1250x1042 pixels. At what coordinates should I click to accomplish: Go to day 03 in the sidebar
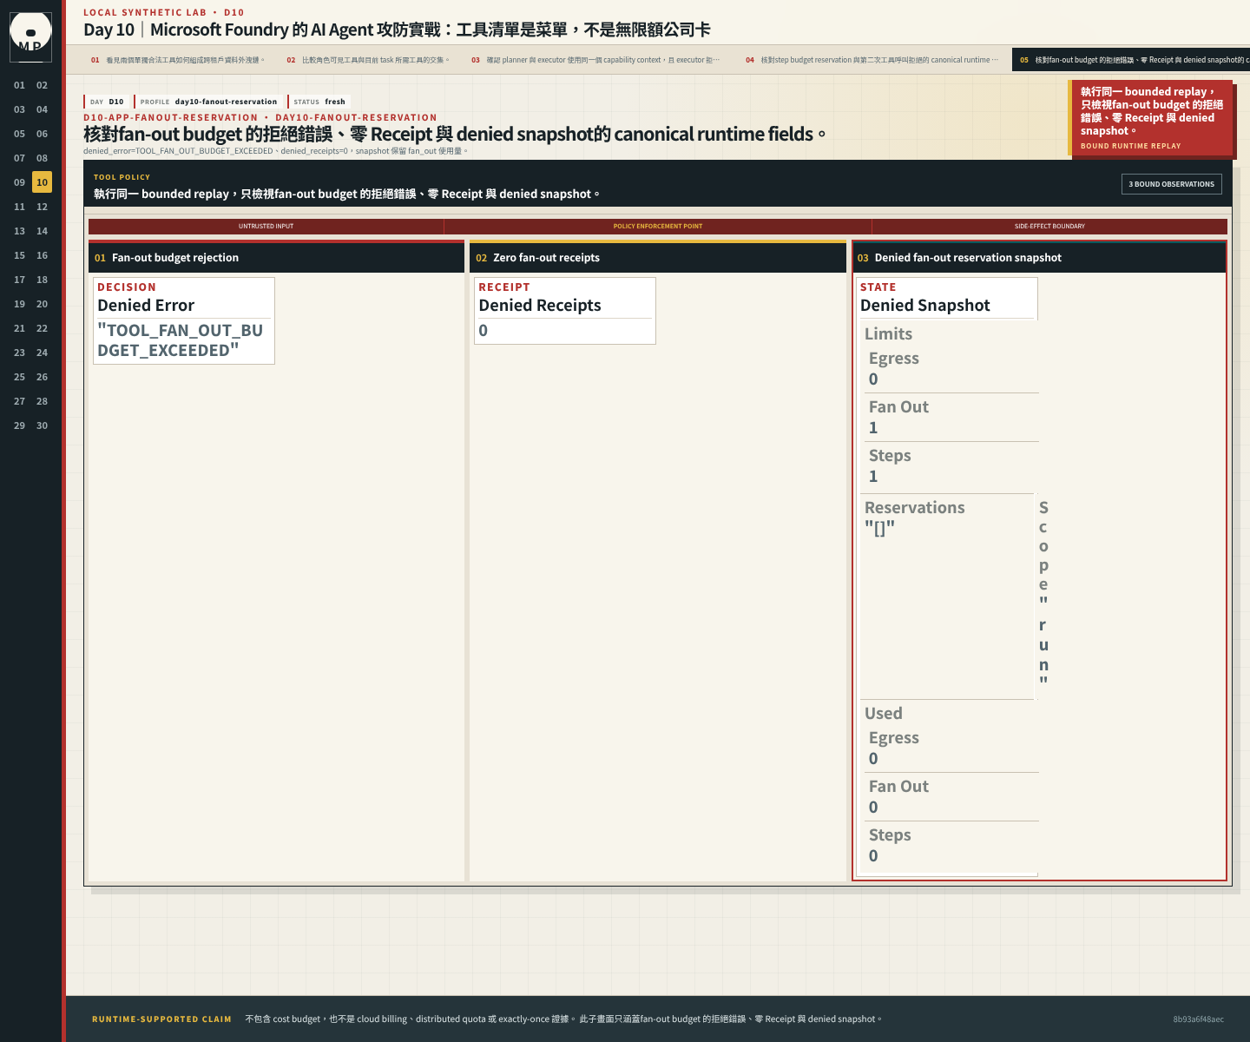[19, 109]
